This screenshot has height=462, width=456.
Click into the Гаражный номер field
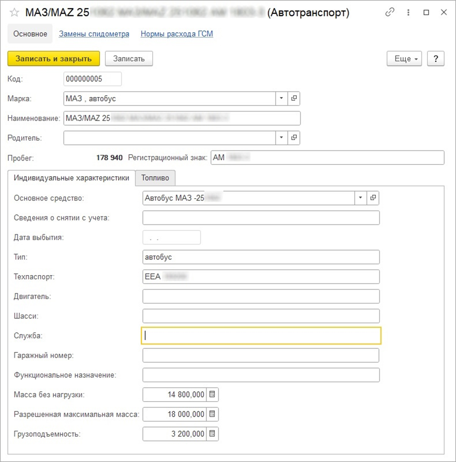(260, 355)
